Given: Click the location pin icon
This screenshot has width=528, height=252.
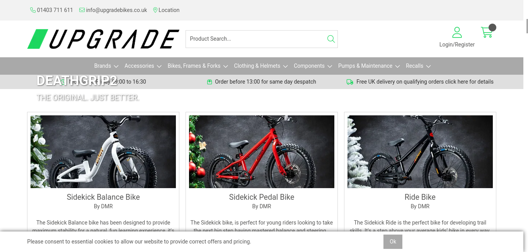Looking at the screenshot, I should point(155,10).
